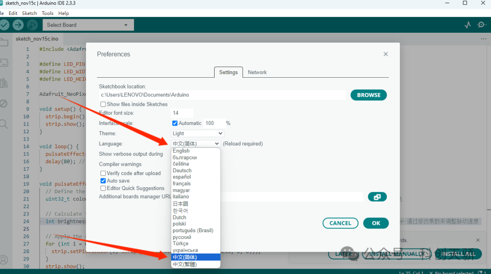The height and width of the screenshot is (274, 491).
Task: Choose português (Brasil) language option
Action: (x=195, y=230)
